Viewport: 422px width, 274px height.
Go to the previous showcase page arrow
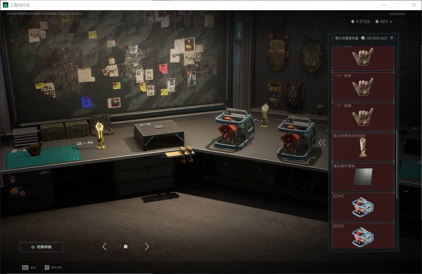coord(104,246)
